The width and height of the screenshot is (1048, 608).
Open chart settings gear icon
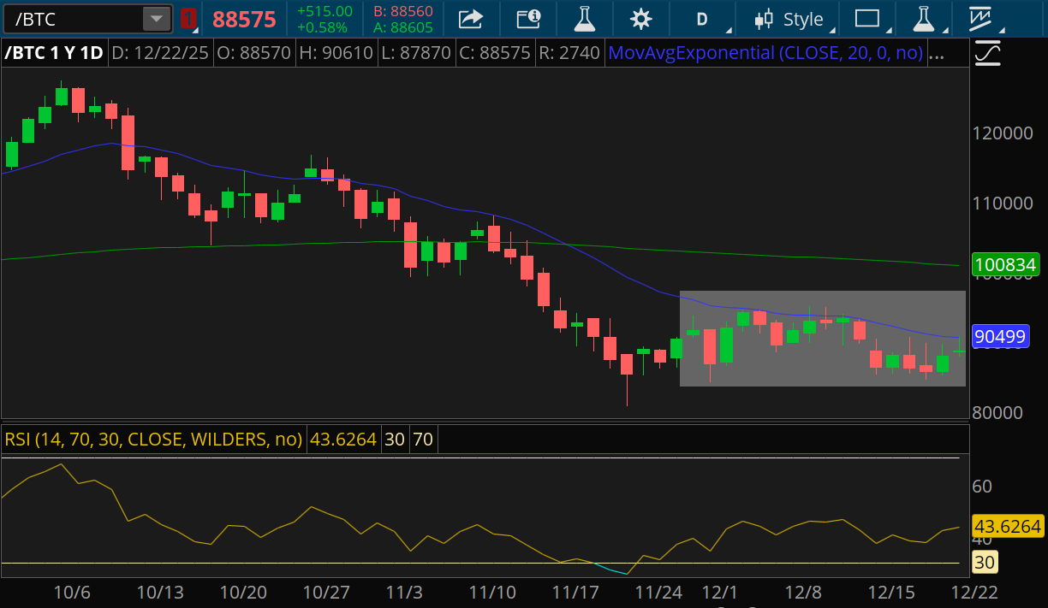(640, 19)
